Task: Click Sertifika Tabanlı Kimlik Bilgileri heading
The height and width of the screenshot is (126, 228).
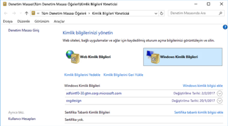Action: pyautogui.click(x=87, y=112)
